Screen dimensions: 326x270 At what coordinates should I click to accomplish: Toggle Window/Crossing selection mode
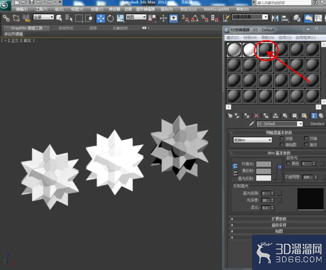(x=89, y=18)
